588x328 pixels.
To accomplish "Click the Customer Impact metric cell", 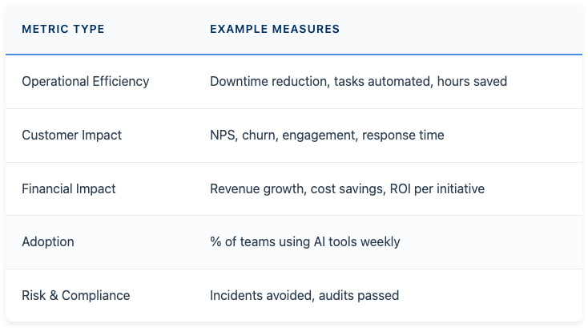I will [71, 135].
